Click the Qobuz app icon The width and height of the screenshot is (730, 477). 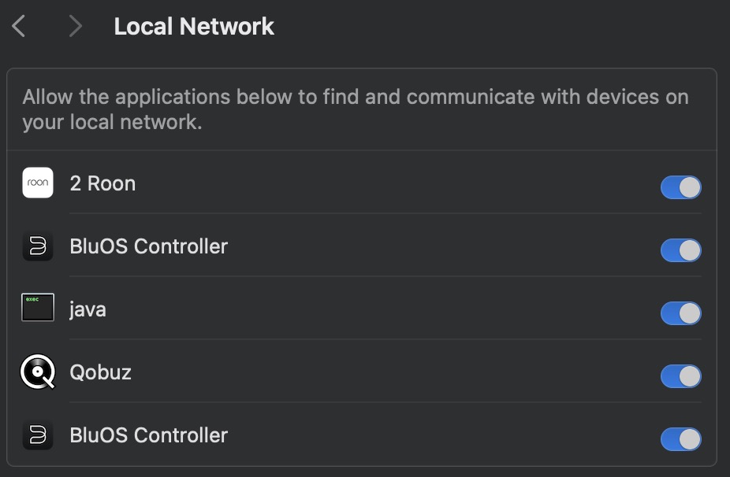tap(38, 372)
